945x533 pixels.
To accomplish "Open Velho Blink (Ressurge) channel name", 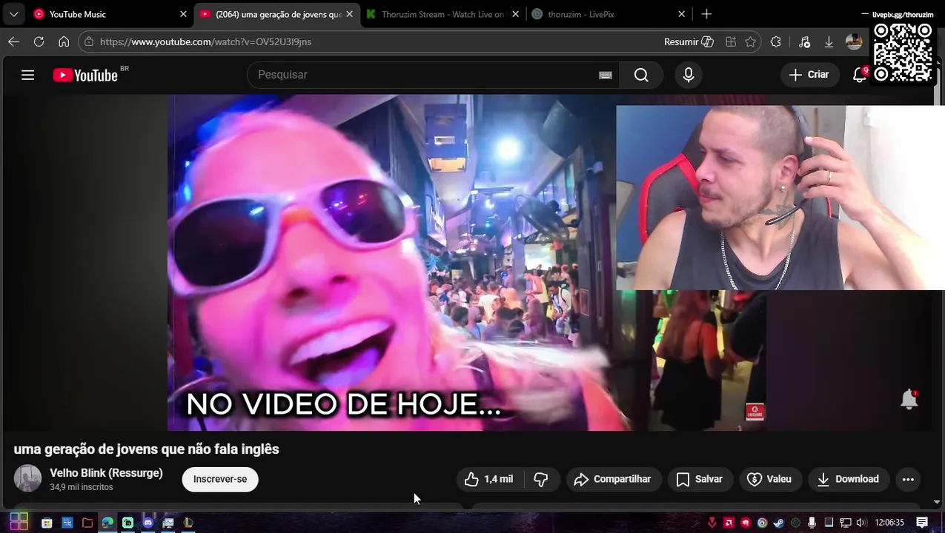I will tap(106, 472).
